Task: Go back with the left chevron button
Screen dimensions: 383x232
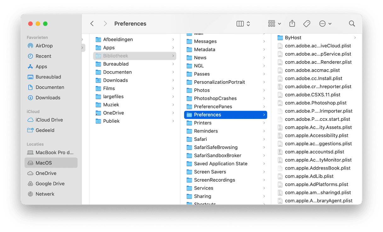Action: pos(92,24)
